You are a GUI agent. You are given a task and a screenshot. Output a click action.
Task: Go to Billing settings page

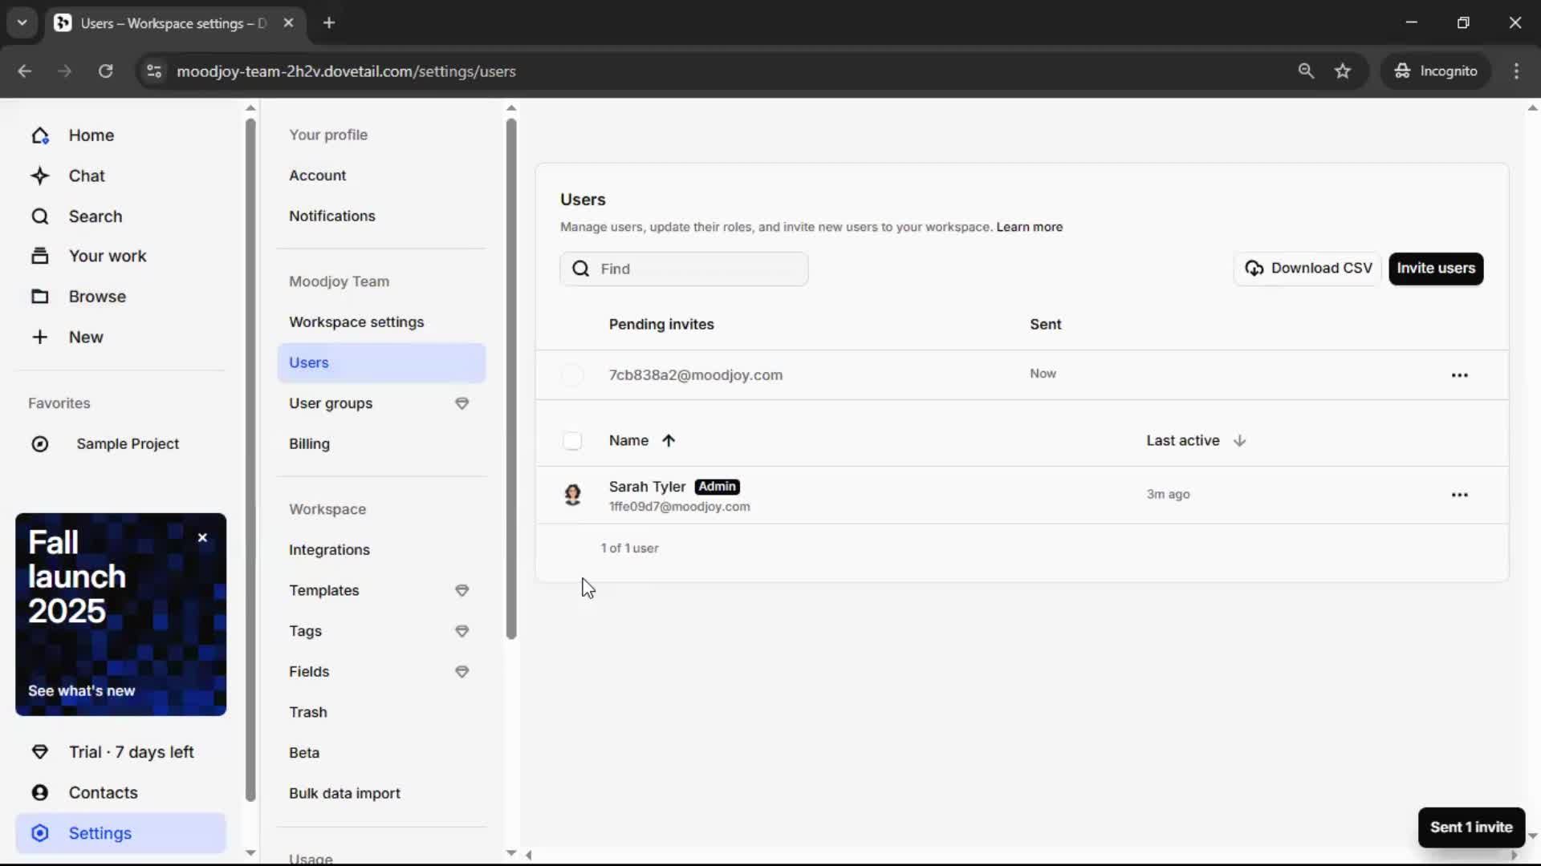point(309,444)
